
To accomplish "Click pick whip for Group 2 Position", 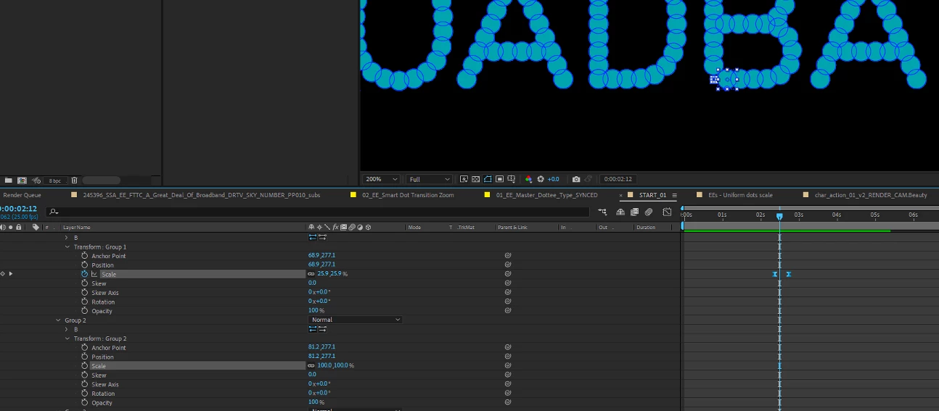I will pyautogui.click(x=508, y=356).
